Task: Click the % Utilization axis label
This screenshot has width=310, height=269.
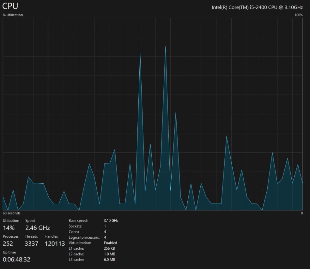Action: [x=13, y=15]
